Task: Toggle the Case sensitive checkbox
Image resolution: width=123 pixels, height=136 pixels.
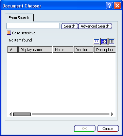Action: [x=9, y=33]
